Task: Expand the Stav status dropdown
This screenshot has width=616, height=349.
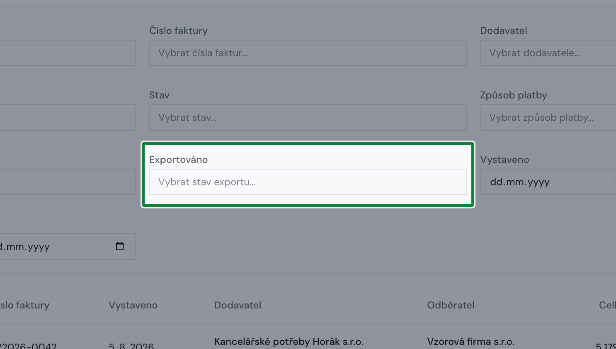Action: (x=308, y=117)
